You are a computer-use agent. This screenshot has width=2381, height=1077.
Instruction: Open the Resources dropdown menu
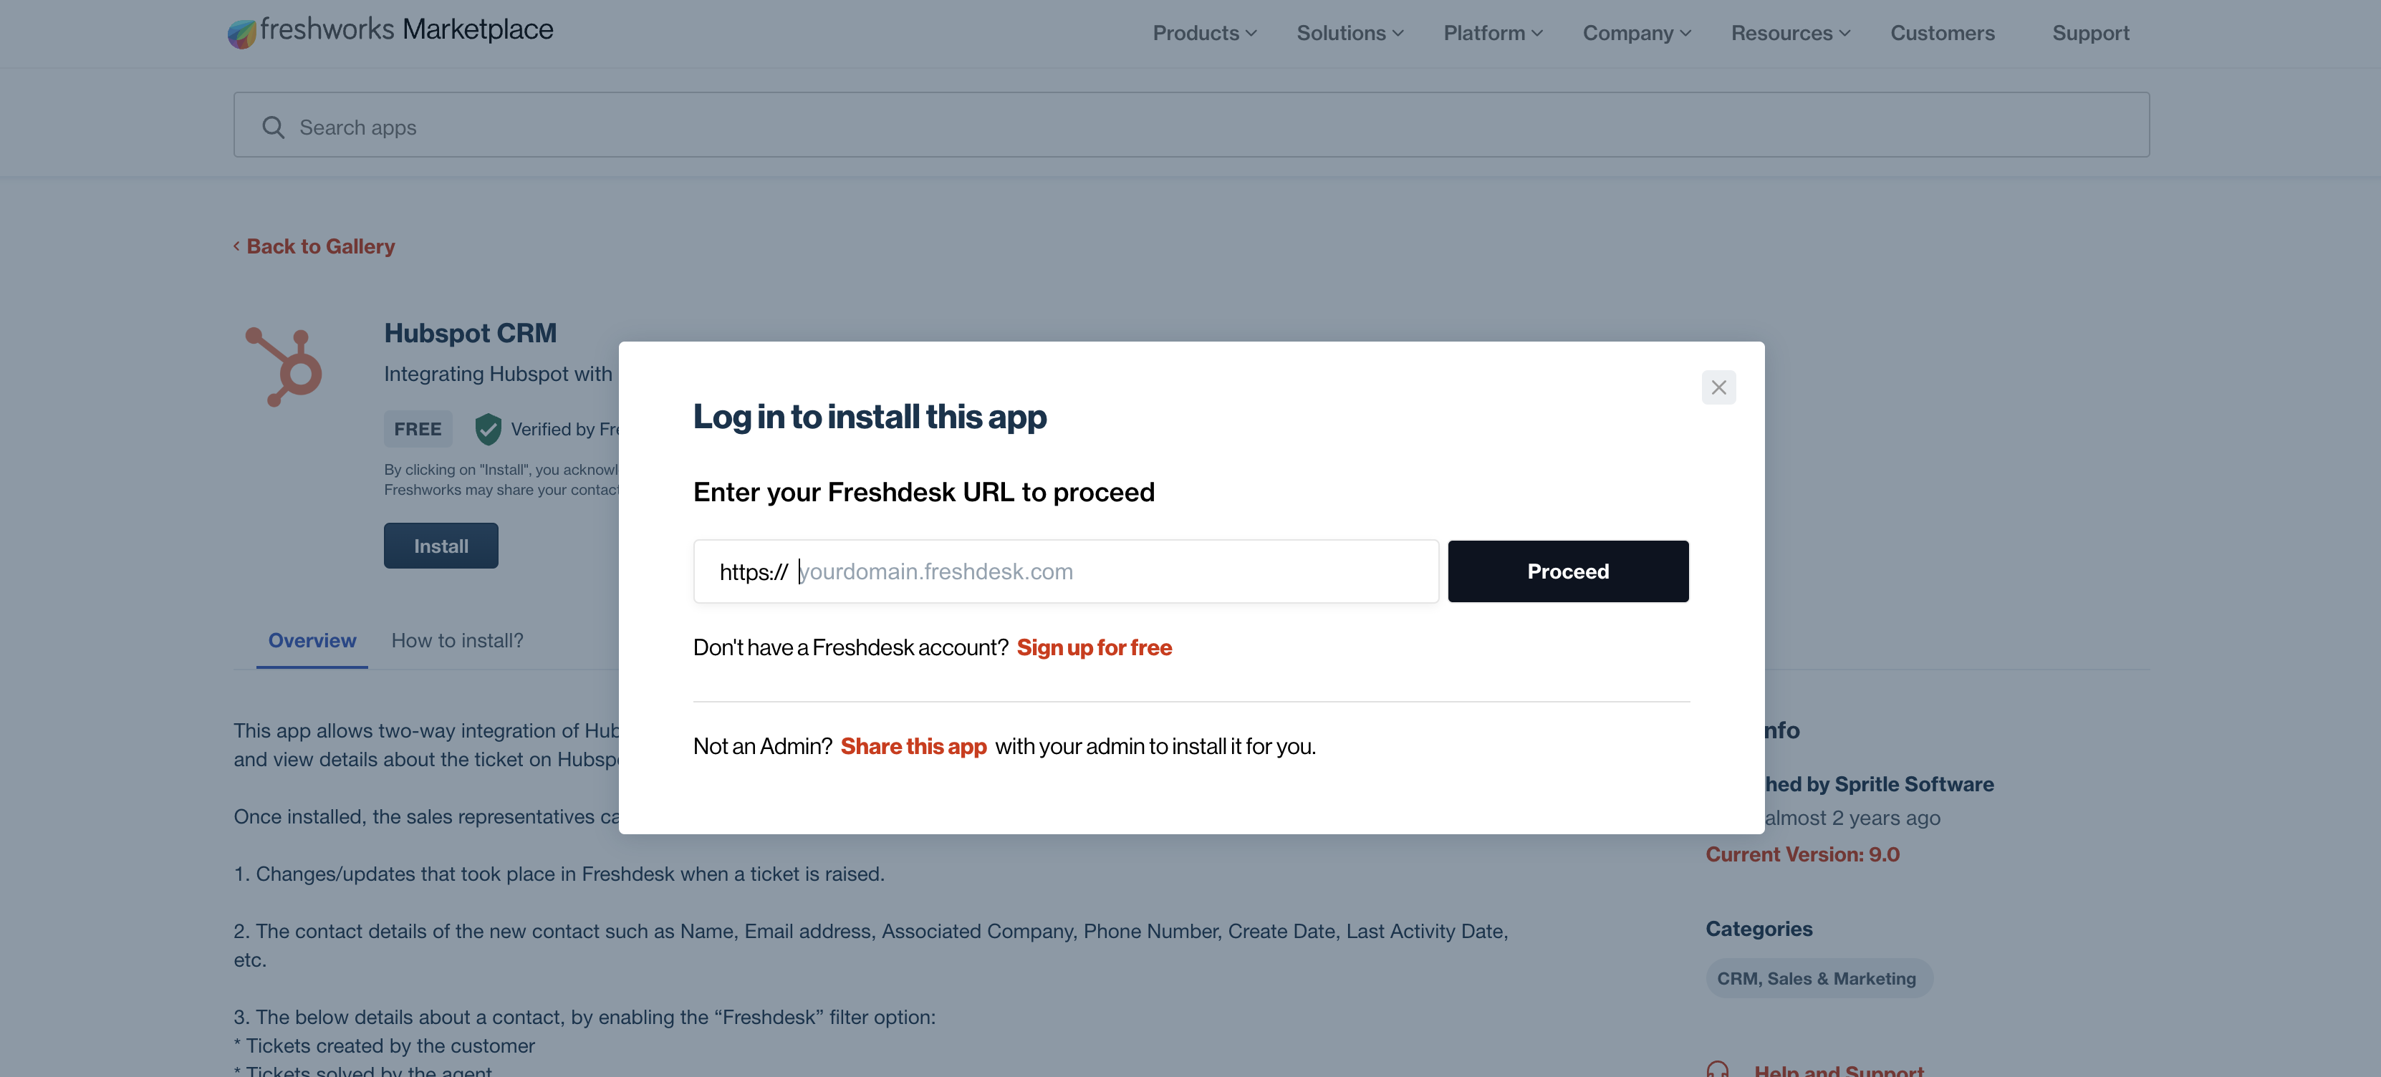[1790, 33]
